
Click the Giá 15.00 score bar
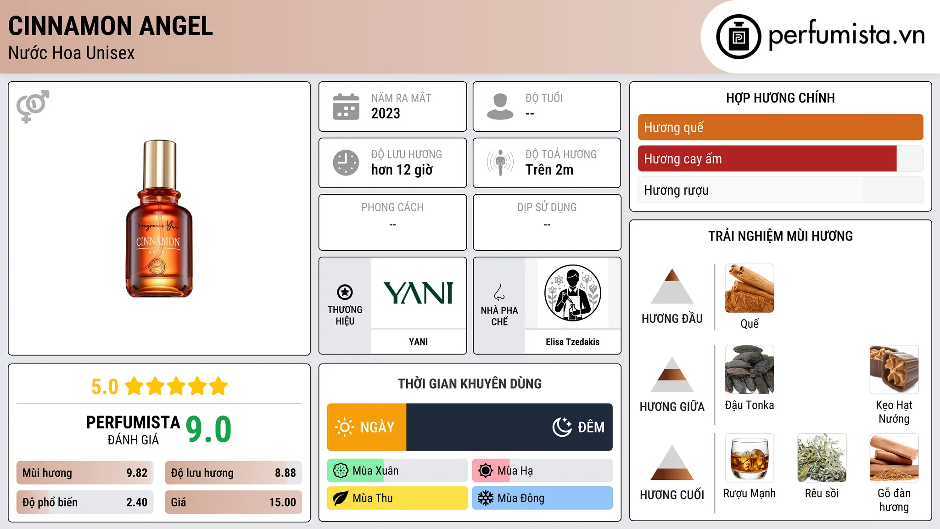point(234,502)
